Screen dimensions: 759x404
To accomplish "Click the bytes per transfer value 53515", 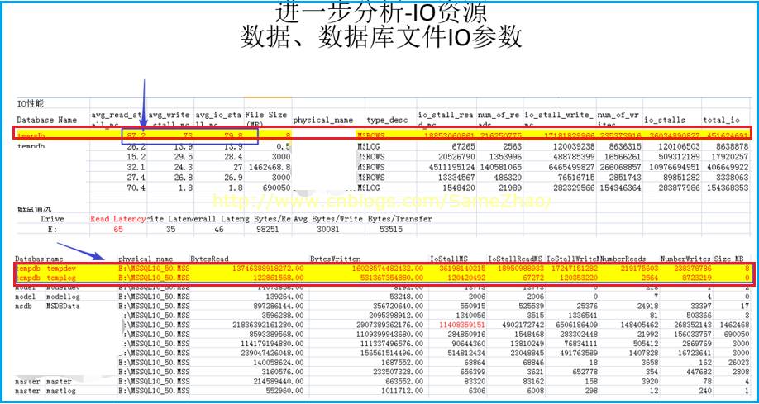I will tap(390, 230).
